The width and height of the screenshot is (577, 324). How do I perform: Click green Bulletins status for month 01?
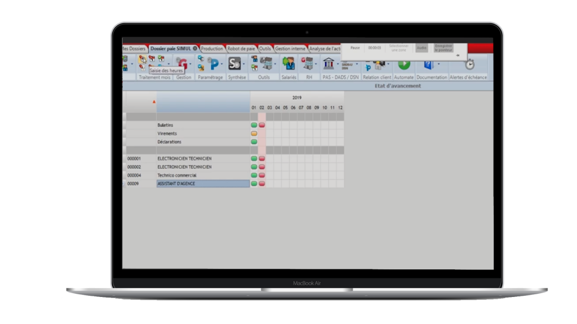[x=254, y=125]
